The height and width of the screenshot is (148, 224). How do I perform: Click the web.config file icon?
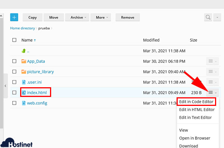tap(24, 103)
